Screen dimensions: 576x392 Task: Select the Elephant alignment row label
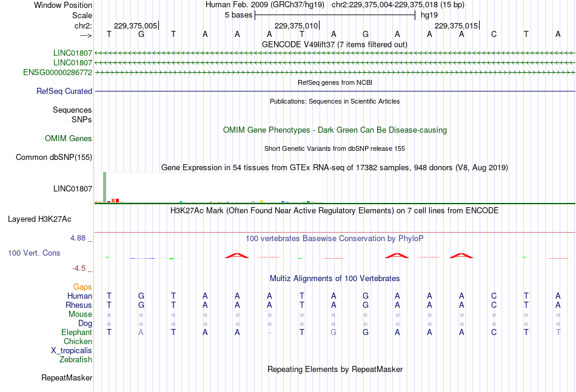tap(77, 332)
